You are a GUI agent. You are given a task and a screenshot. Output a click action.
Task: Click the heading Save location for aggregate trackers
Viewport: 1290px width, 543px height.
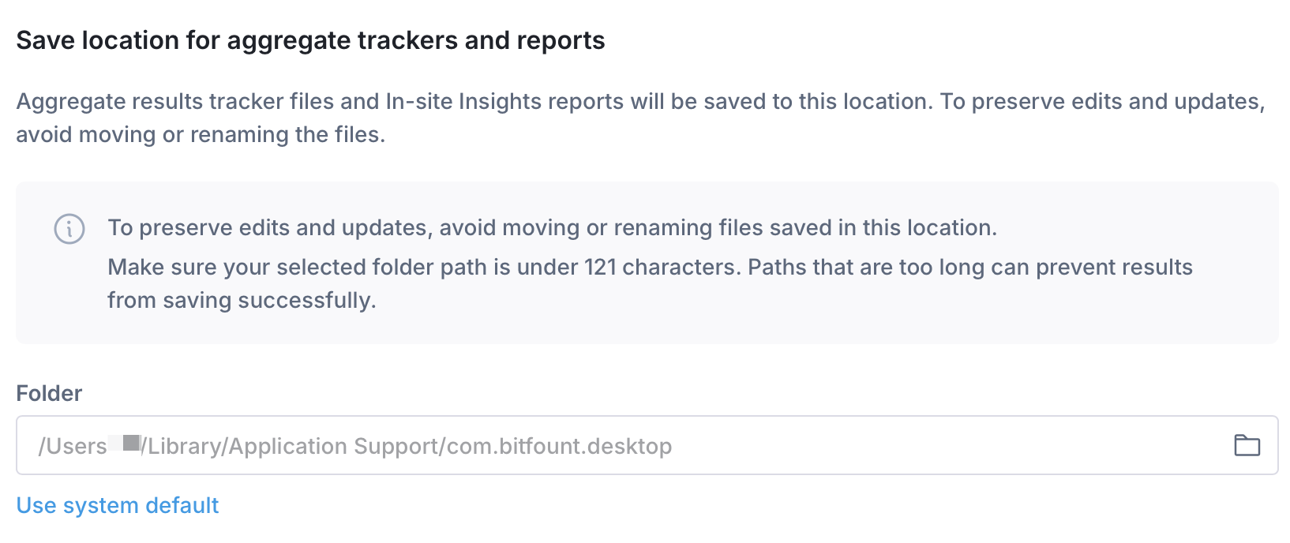pos(310,39)
